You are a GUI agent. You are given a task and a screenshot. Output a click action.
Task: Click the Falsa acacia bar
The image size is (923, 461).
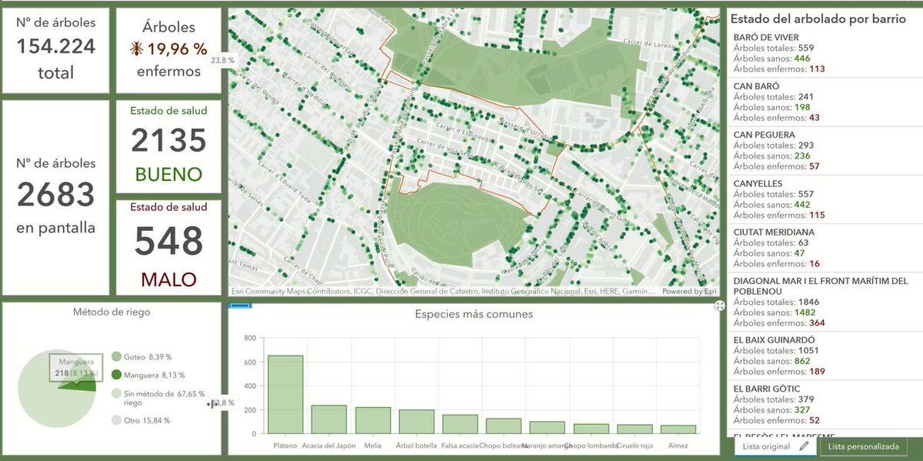tap(460, 424)
